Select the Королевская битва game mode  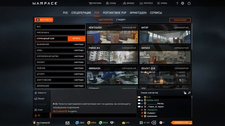pos(60,56)
